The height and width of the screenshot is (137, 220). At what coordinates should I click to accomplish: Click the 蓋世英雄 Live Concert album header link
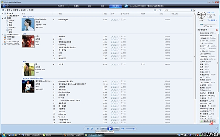(33, 78)
